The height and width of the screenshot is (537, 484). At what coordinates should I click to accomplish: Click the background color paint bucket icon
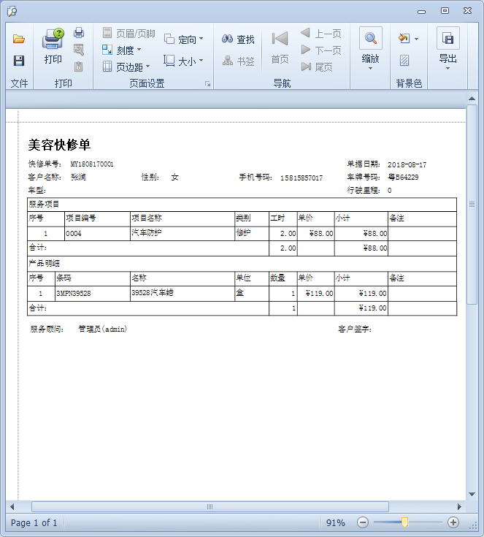pos(404,39)
